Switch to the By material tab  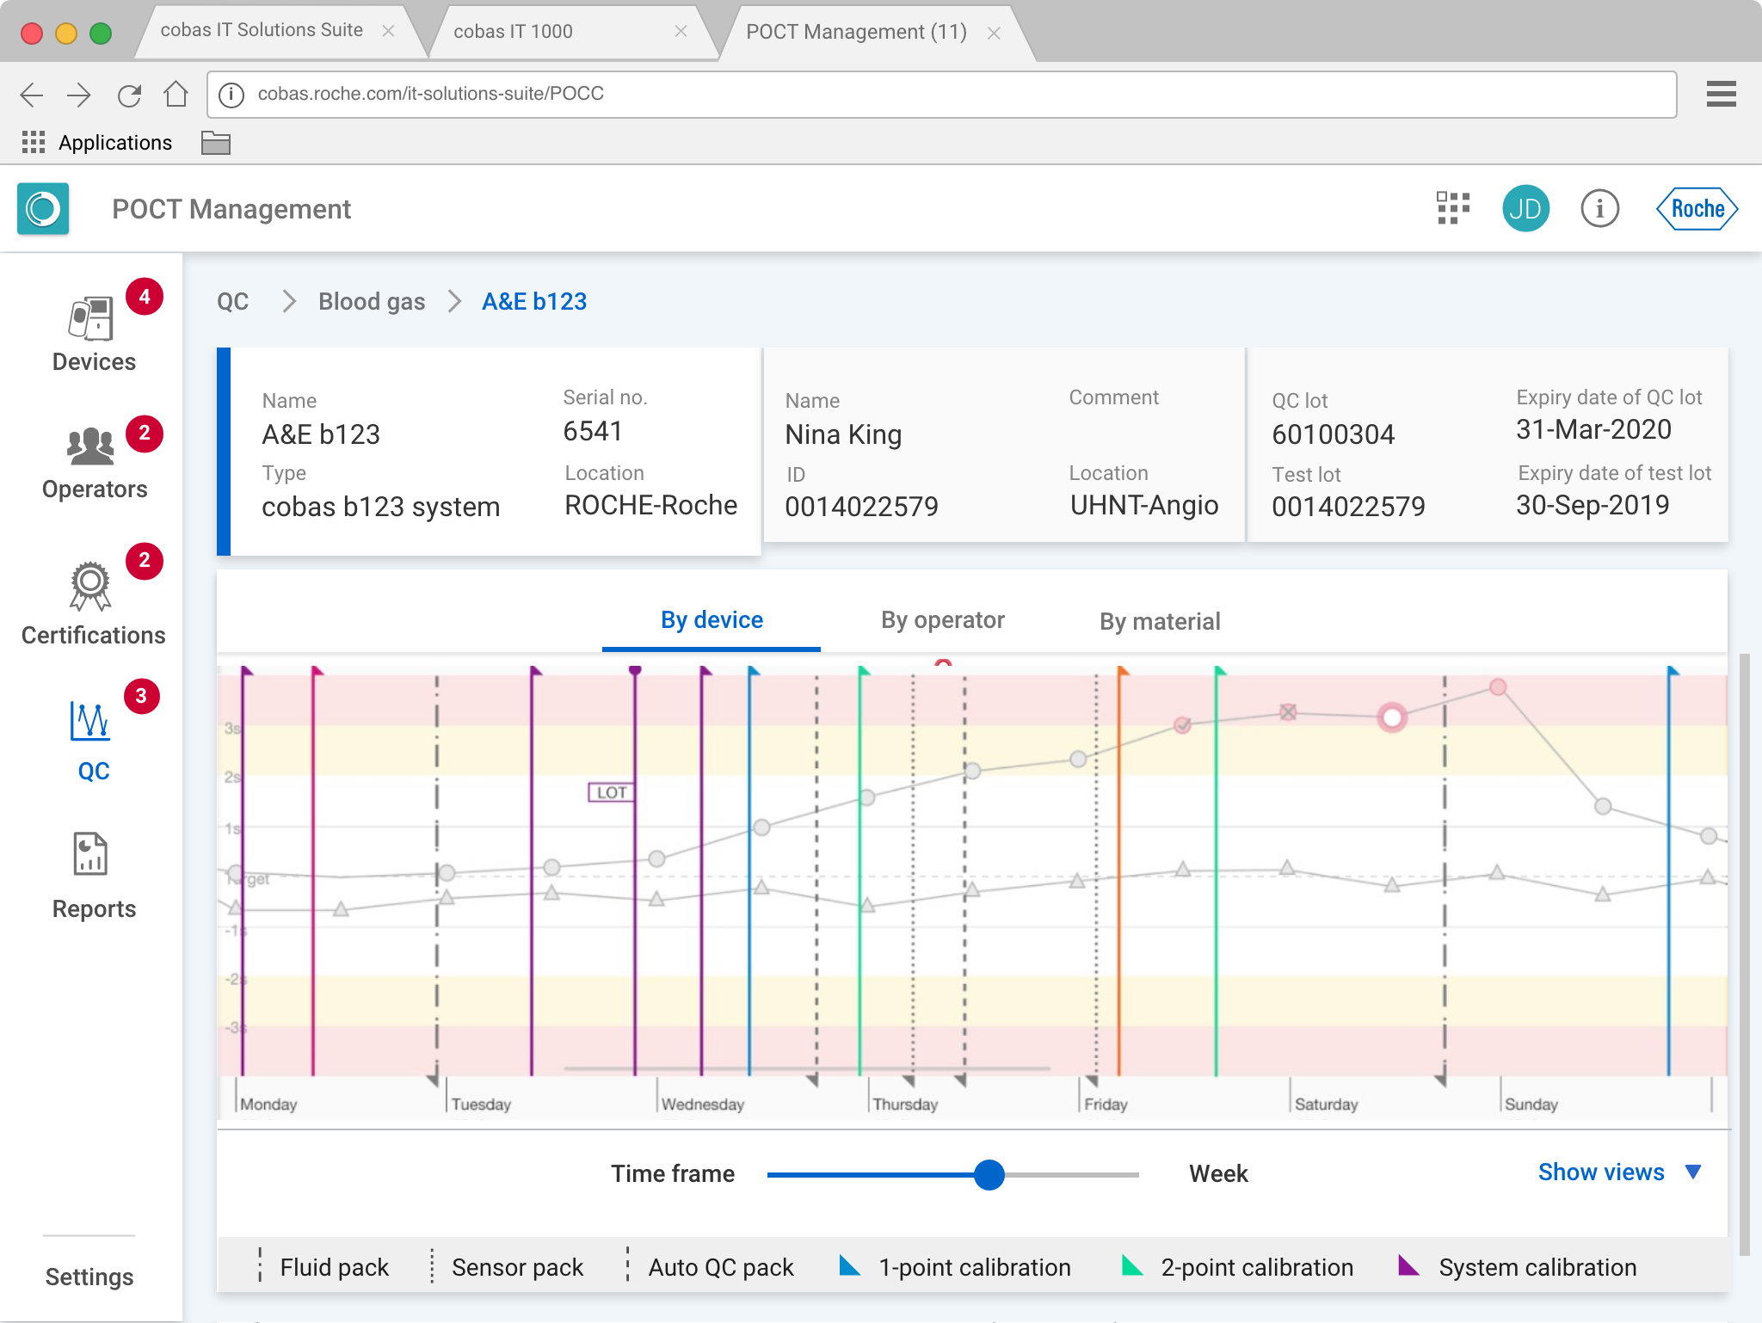1159,621
